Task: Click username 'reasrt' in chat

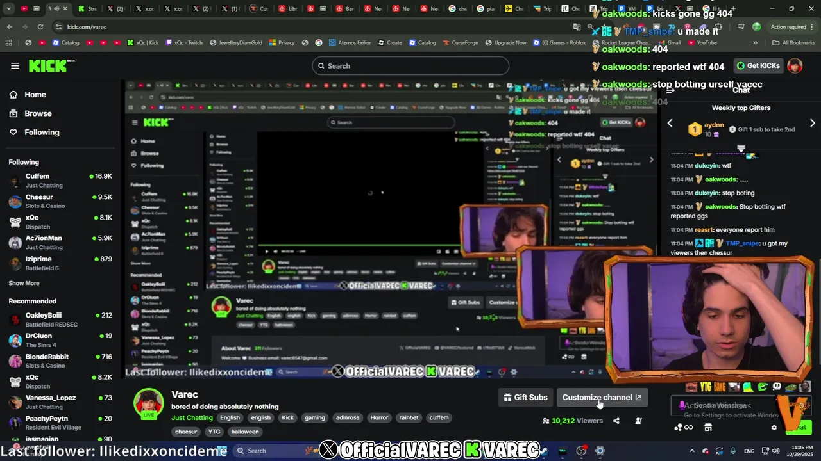Action: point(704,229)
